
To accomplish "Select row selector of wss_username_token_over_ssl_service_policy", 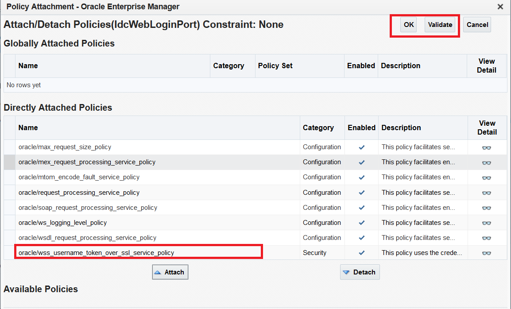I will tap(9, 253).
